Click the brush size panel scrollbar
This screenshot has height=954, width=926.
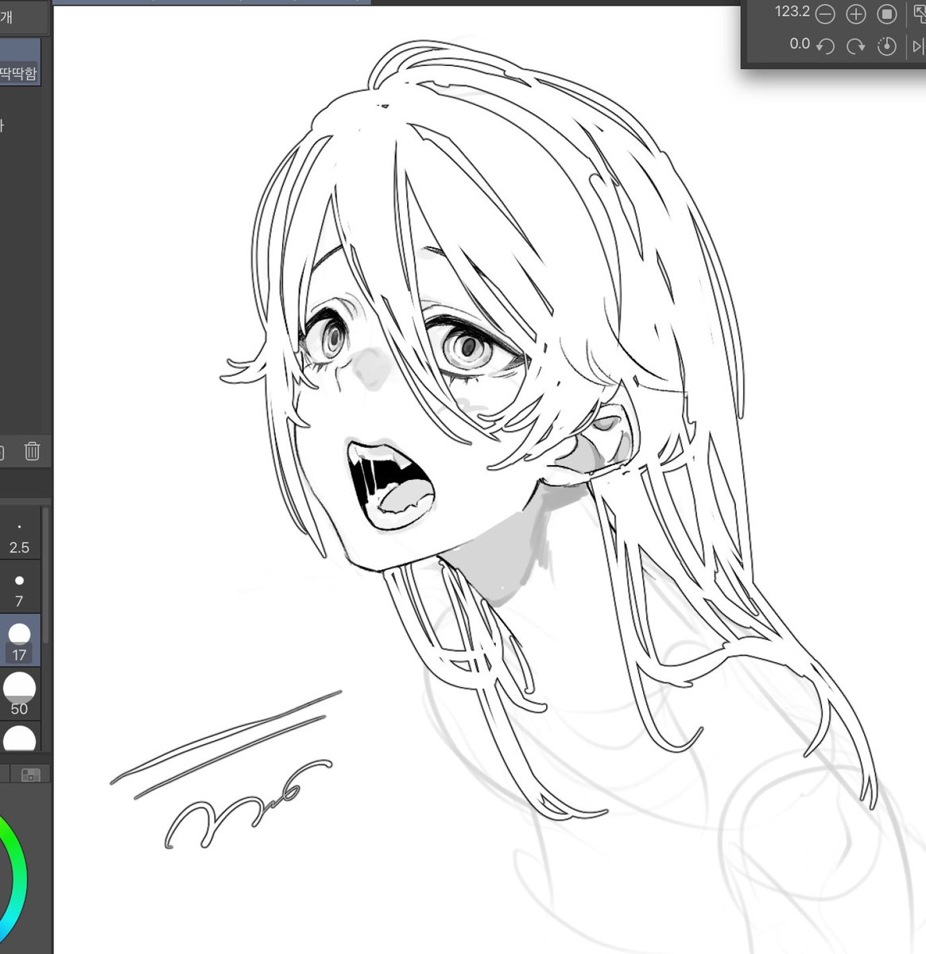tap(45, 574)
